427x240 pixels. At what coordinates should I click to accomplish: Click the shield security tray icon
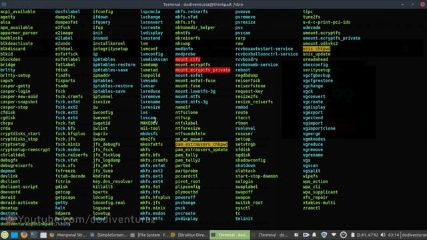coord(324,235)
